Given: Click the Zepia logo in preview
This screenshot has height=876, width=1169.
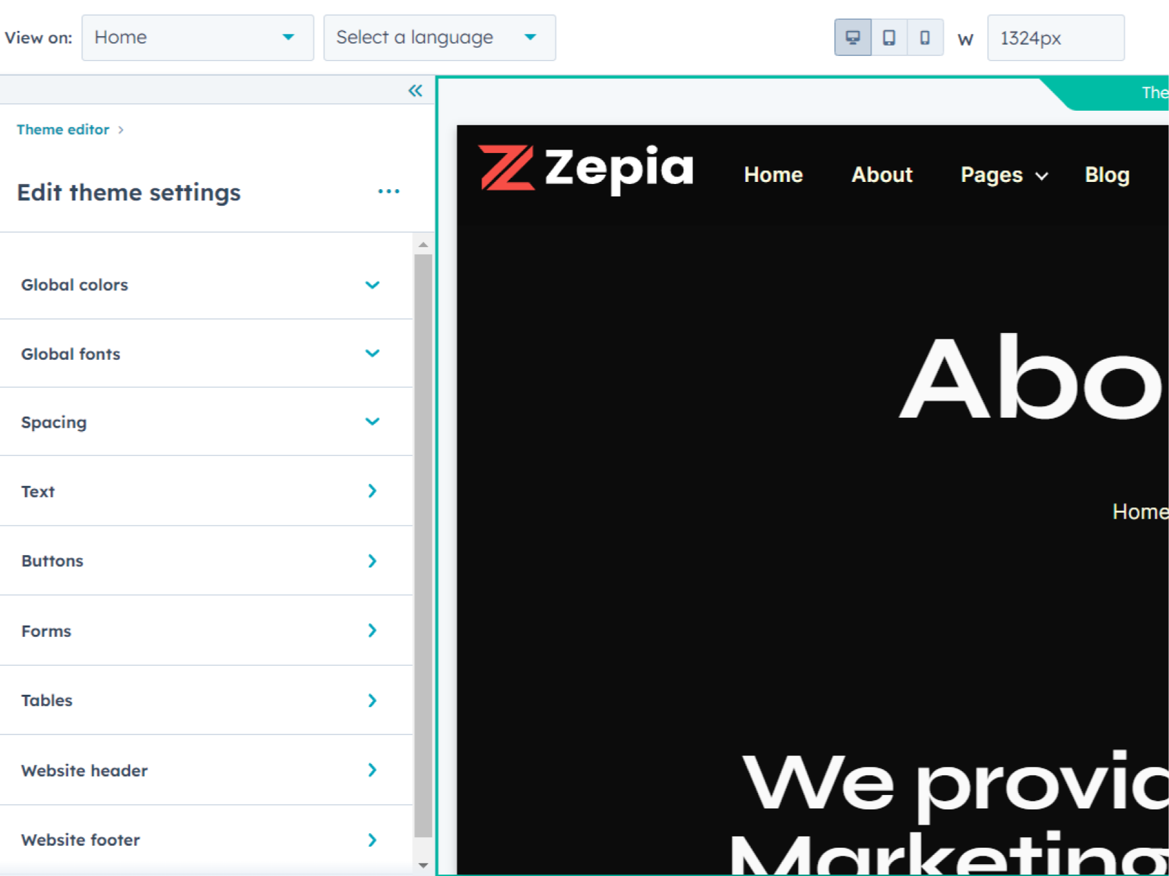Looking at the screenshot, I should click(585, 169).
